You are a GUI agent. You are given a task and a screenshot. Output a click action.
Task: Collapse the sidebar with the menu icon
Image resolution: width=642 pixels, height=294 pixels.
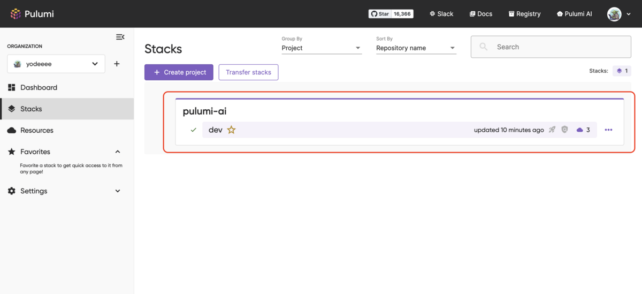[120, 37]
